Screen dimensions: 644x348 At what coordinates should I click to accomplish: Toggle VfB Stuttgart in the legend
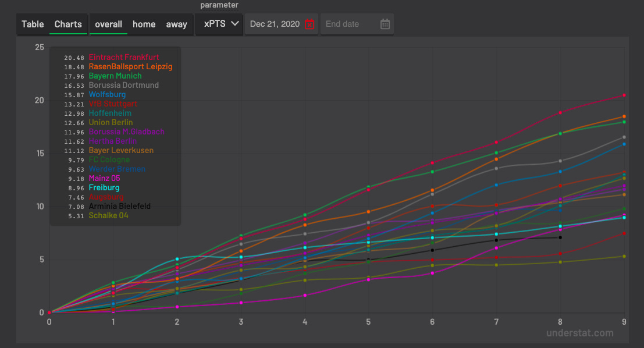tap(113, 104)
